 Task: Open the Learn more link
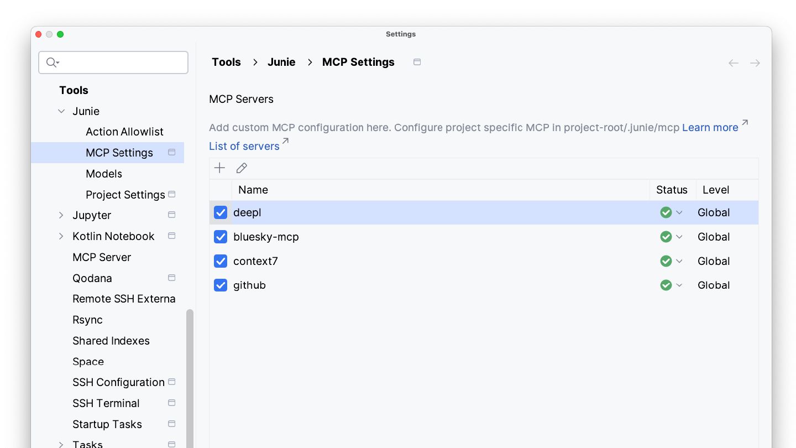[x=710, y=127]
